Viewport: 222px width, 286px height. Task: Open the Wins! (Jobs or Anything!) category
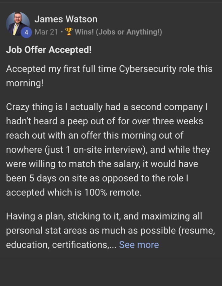(x=118, y=32)
